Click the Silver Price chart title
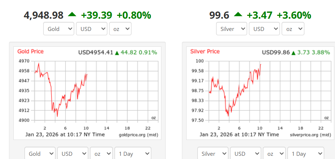 click(205, 51)
